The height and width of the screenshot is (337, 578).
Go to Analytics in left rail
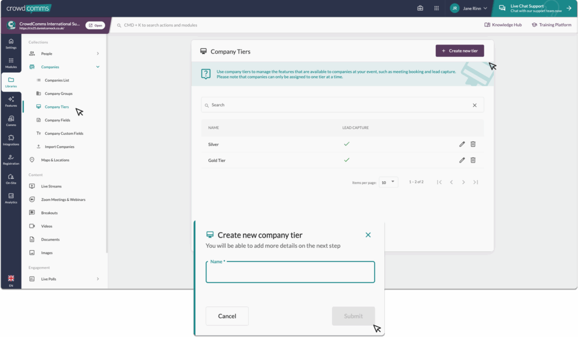coord(11,198)
